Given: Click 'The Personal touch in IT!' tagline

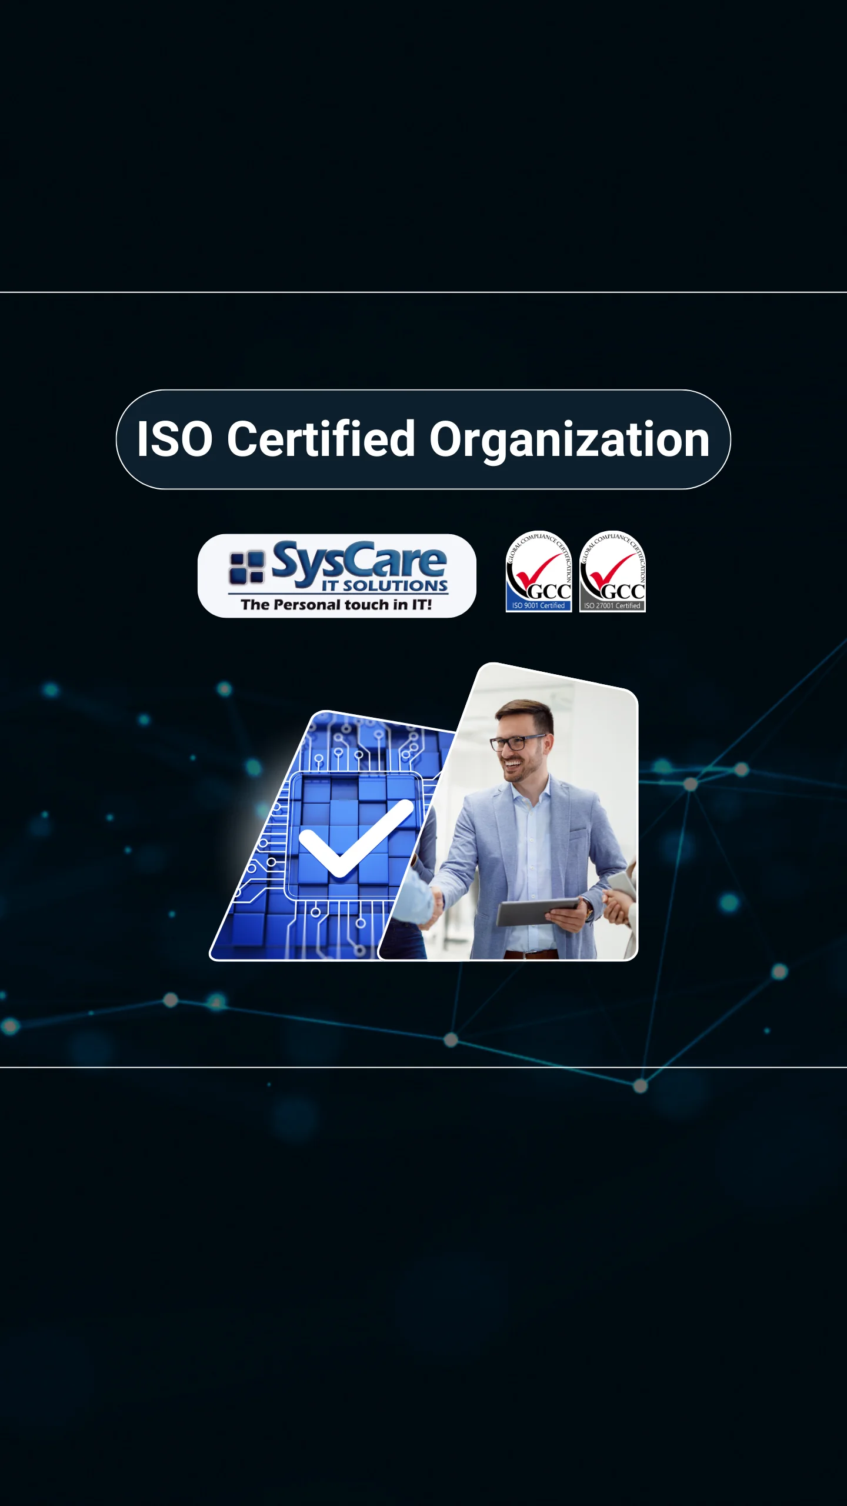Looking at the screenshot, I should [x=336, y=605].
